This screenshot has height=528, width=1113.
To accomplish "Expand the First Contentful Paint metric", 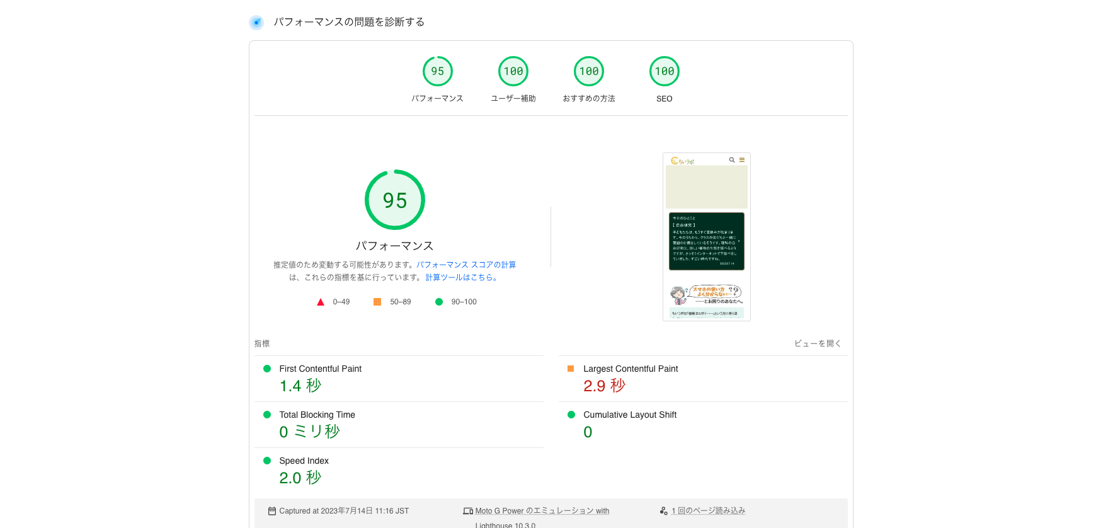I will pyautogui.click(x=320, y=369).
